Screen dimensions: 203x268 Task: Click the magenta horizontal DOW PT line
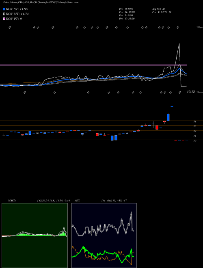point(93,65)
